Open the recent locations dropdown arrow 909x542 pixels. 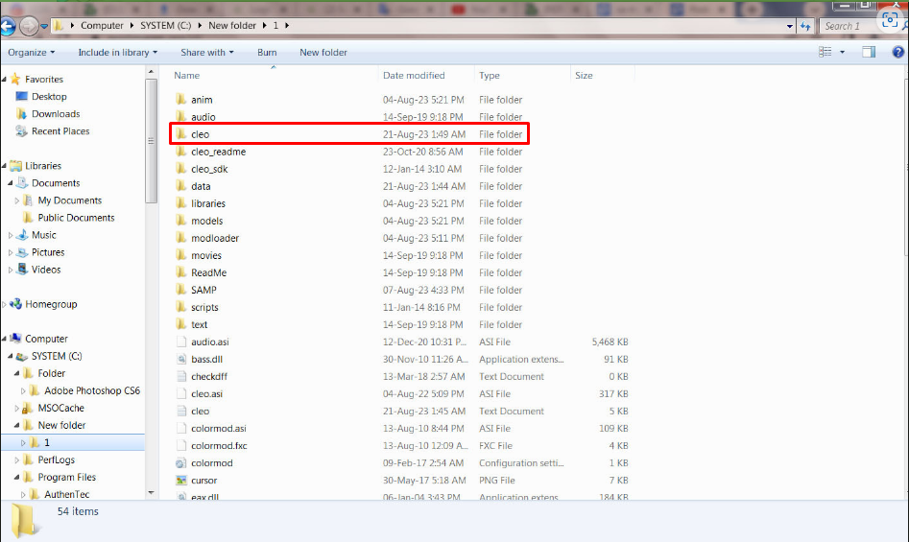coord(43,26)
